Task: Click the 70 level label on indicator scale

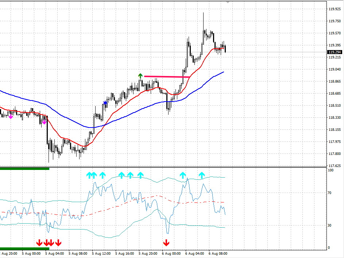Action: click(x=331, y=193)
